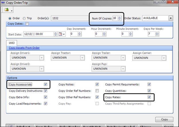
Task: Open the calendar picker beside Start Date
Action: pos(61,34)
